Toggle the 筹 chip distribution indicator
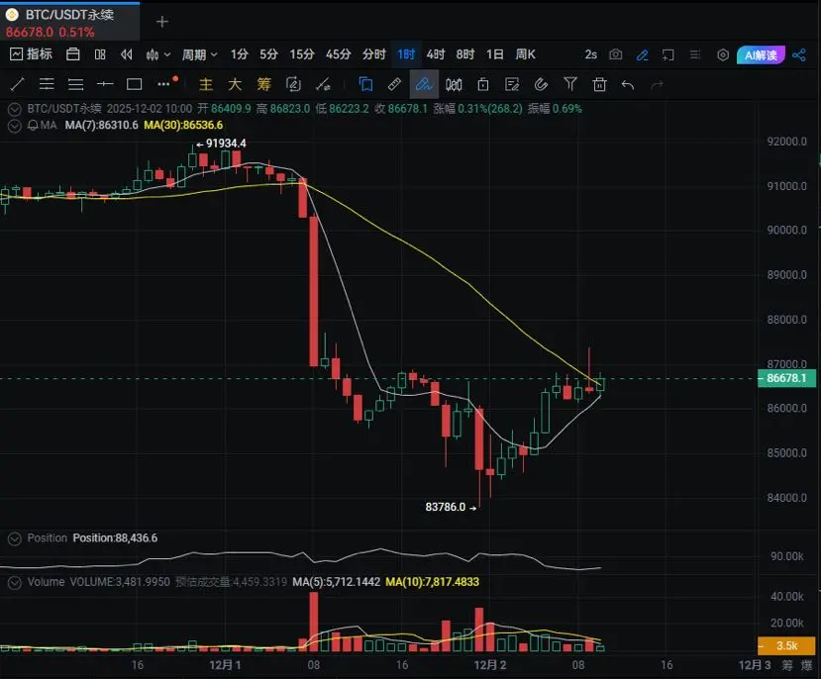 point(263,84)
